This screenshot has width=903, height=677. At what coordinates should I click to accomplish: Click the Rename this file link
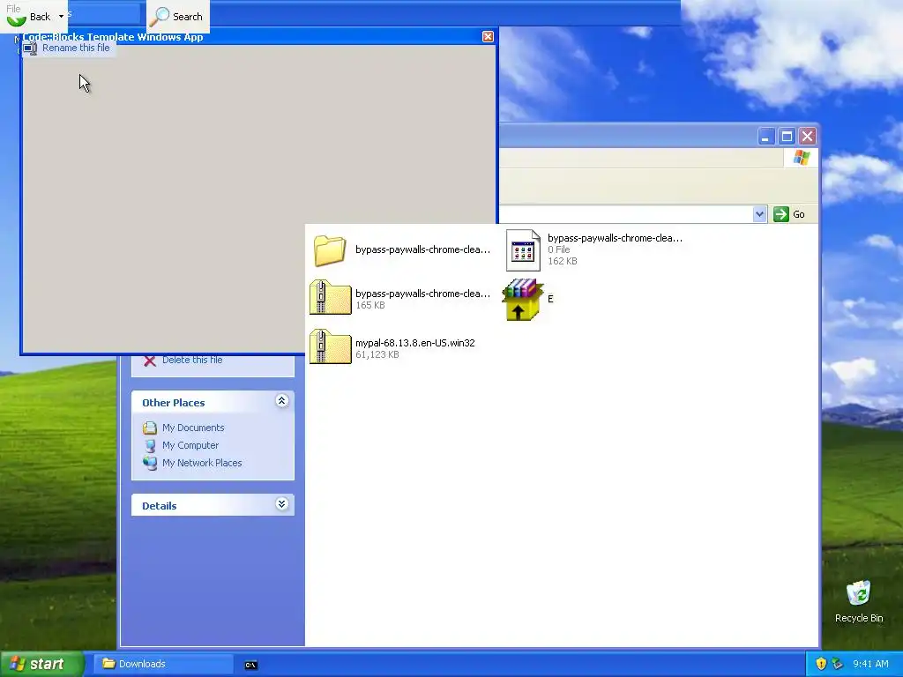tap(76, 48)
